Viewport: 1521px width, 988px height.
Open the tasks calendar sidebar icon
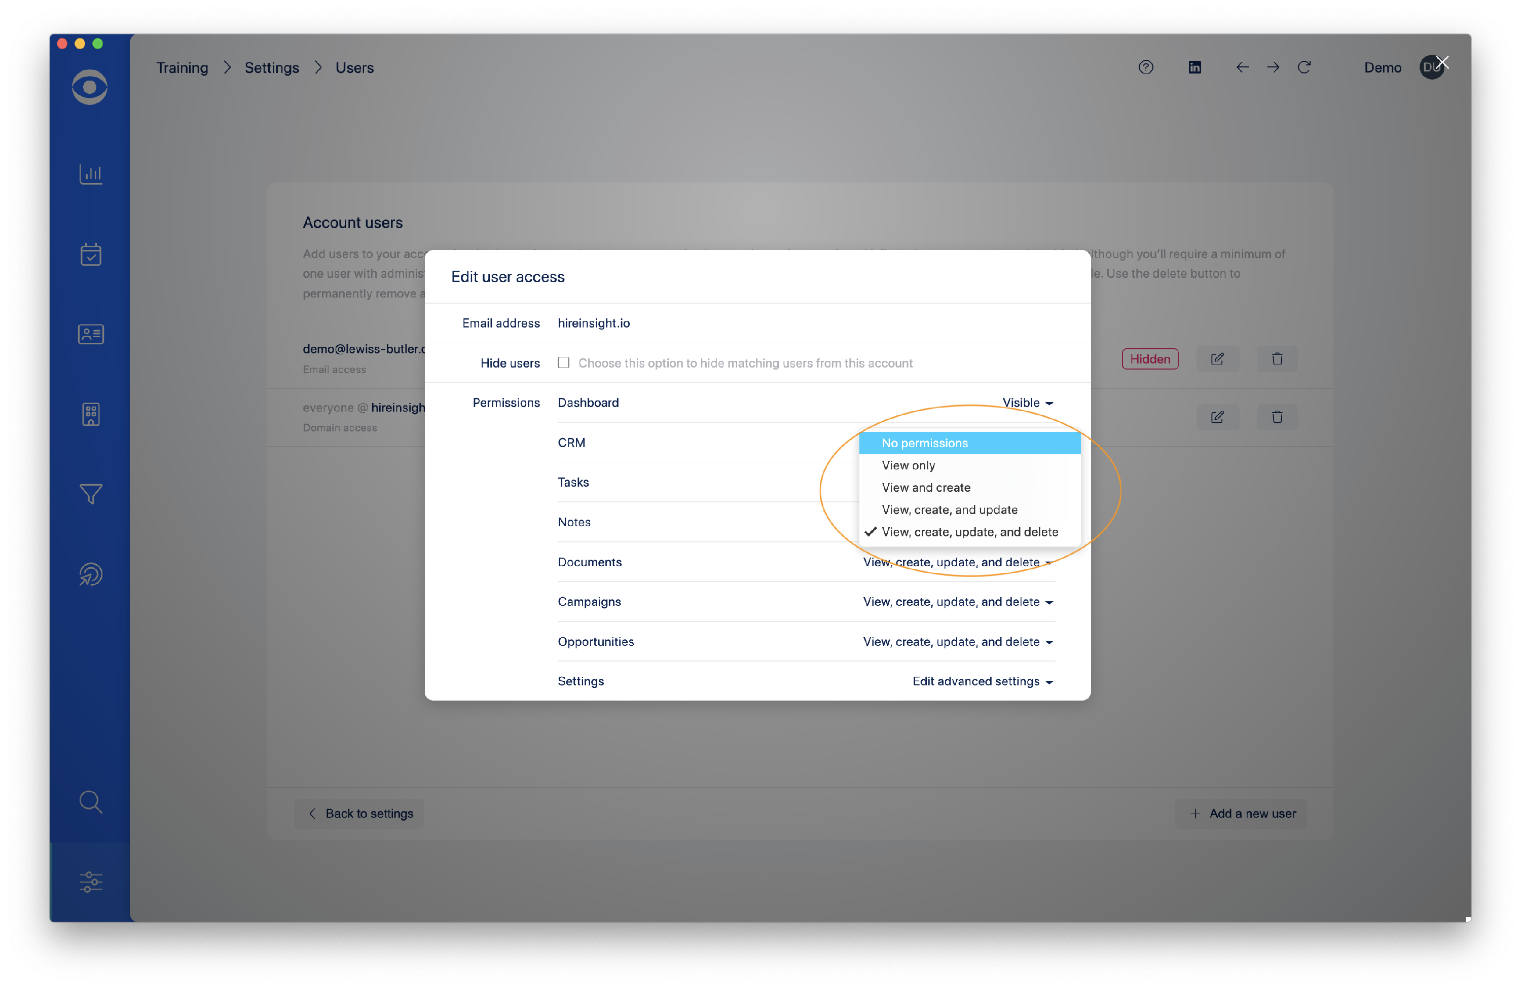(91, 254)
